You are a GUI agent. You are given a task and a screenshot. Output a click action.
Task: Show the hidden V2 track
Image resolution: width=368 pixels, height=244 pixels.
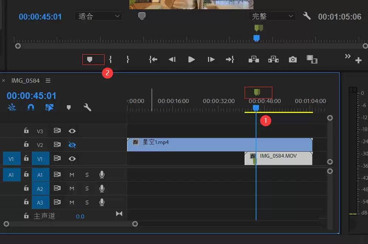[72, 145]
